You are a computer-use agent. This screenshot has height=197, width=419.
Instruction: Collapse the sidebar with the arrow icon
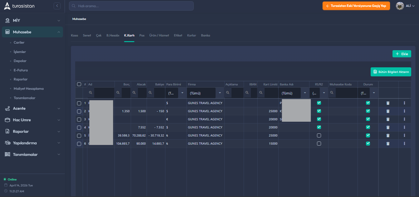(57, 6)
